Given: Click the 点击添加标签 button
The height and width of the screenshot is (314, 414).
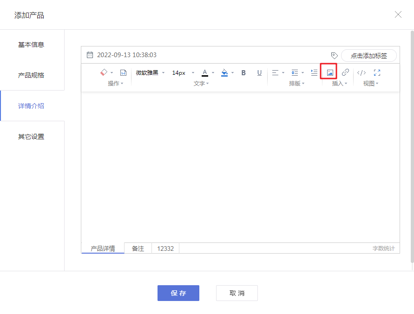Looking at the screenshot, I should pos(369,56).
